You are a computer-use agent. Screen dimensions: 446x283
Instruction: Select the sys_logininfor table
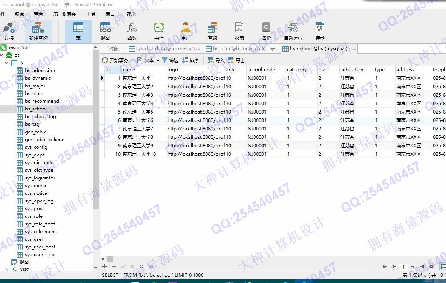(x=40, y=178)
